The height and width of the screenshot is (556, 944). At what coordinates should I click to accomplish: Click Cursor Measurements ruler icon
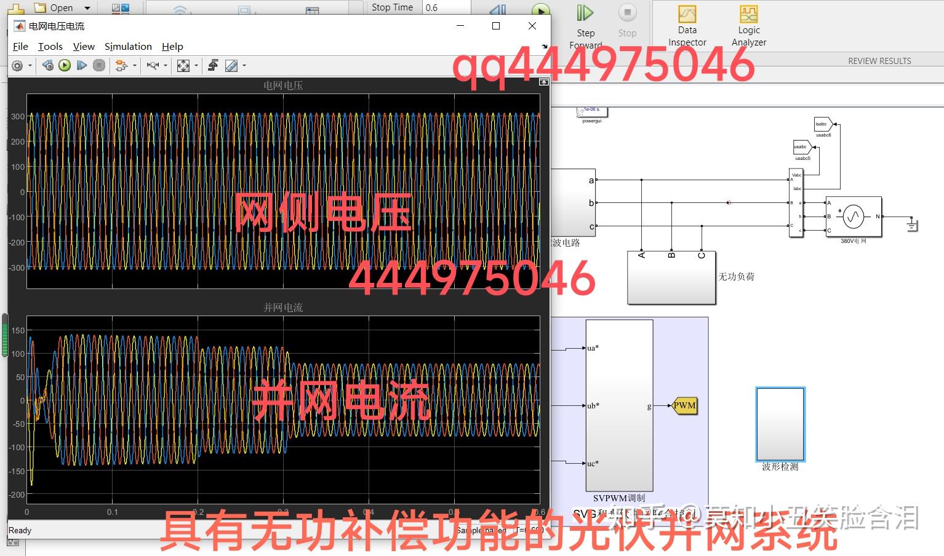(x=231, y=65)
